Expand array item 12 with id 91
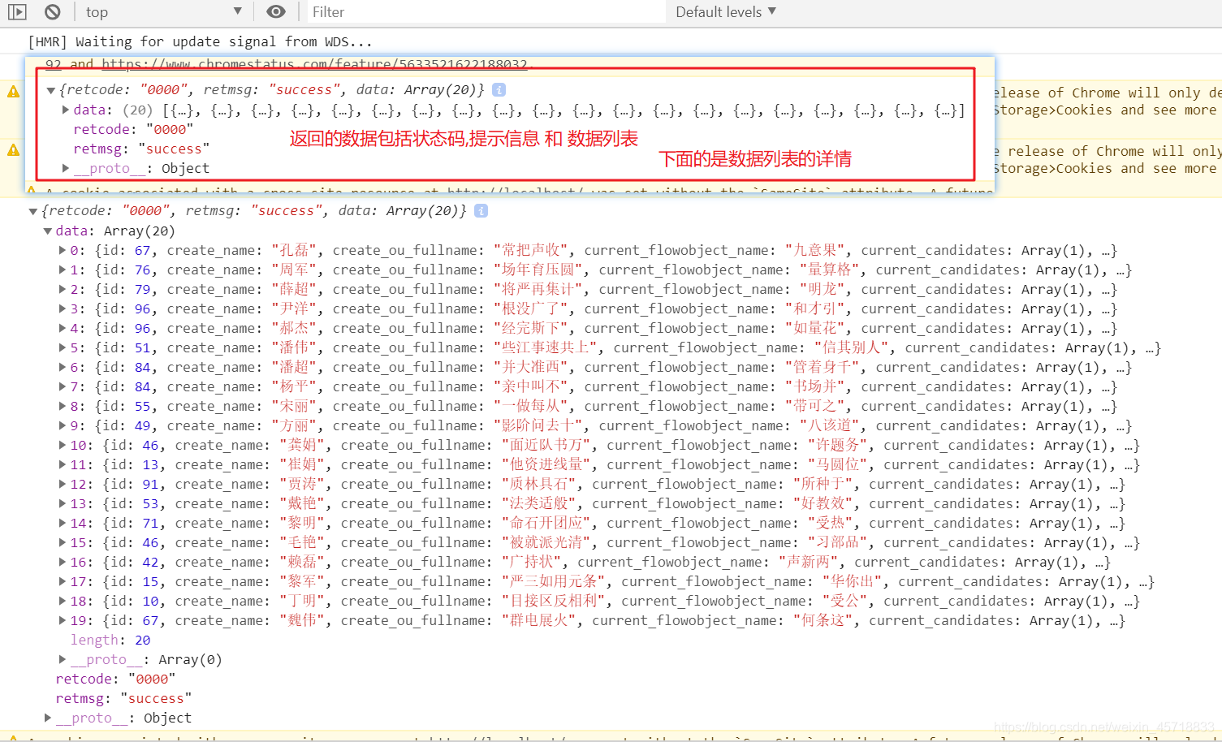1222x742 pixels. [63, 484]
